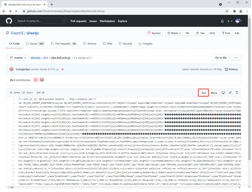Open the Chrome tab search arrow
This screenshot has width=252, height=192.
(220, 5)
